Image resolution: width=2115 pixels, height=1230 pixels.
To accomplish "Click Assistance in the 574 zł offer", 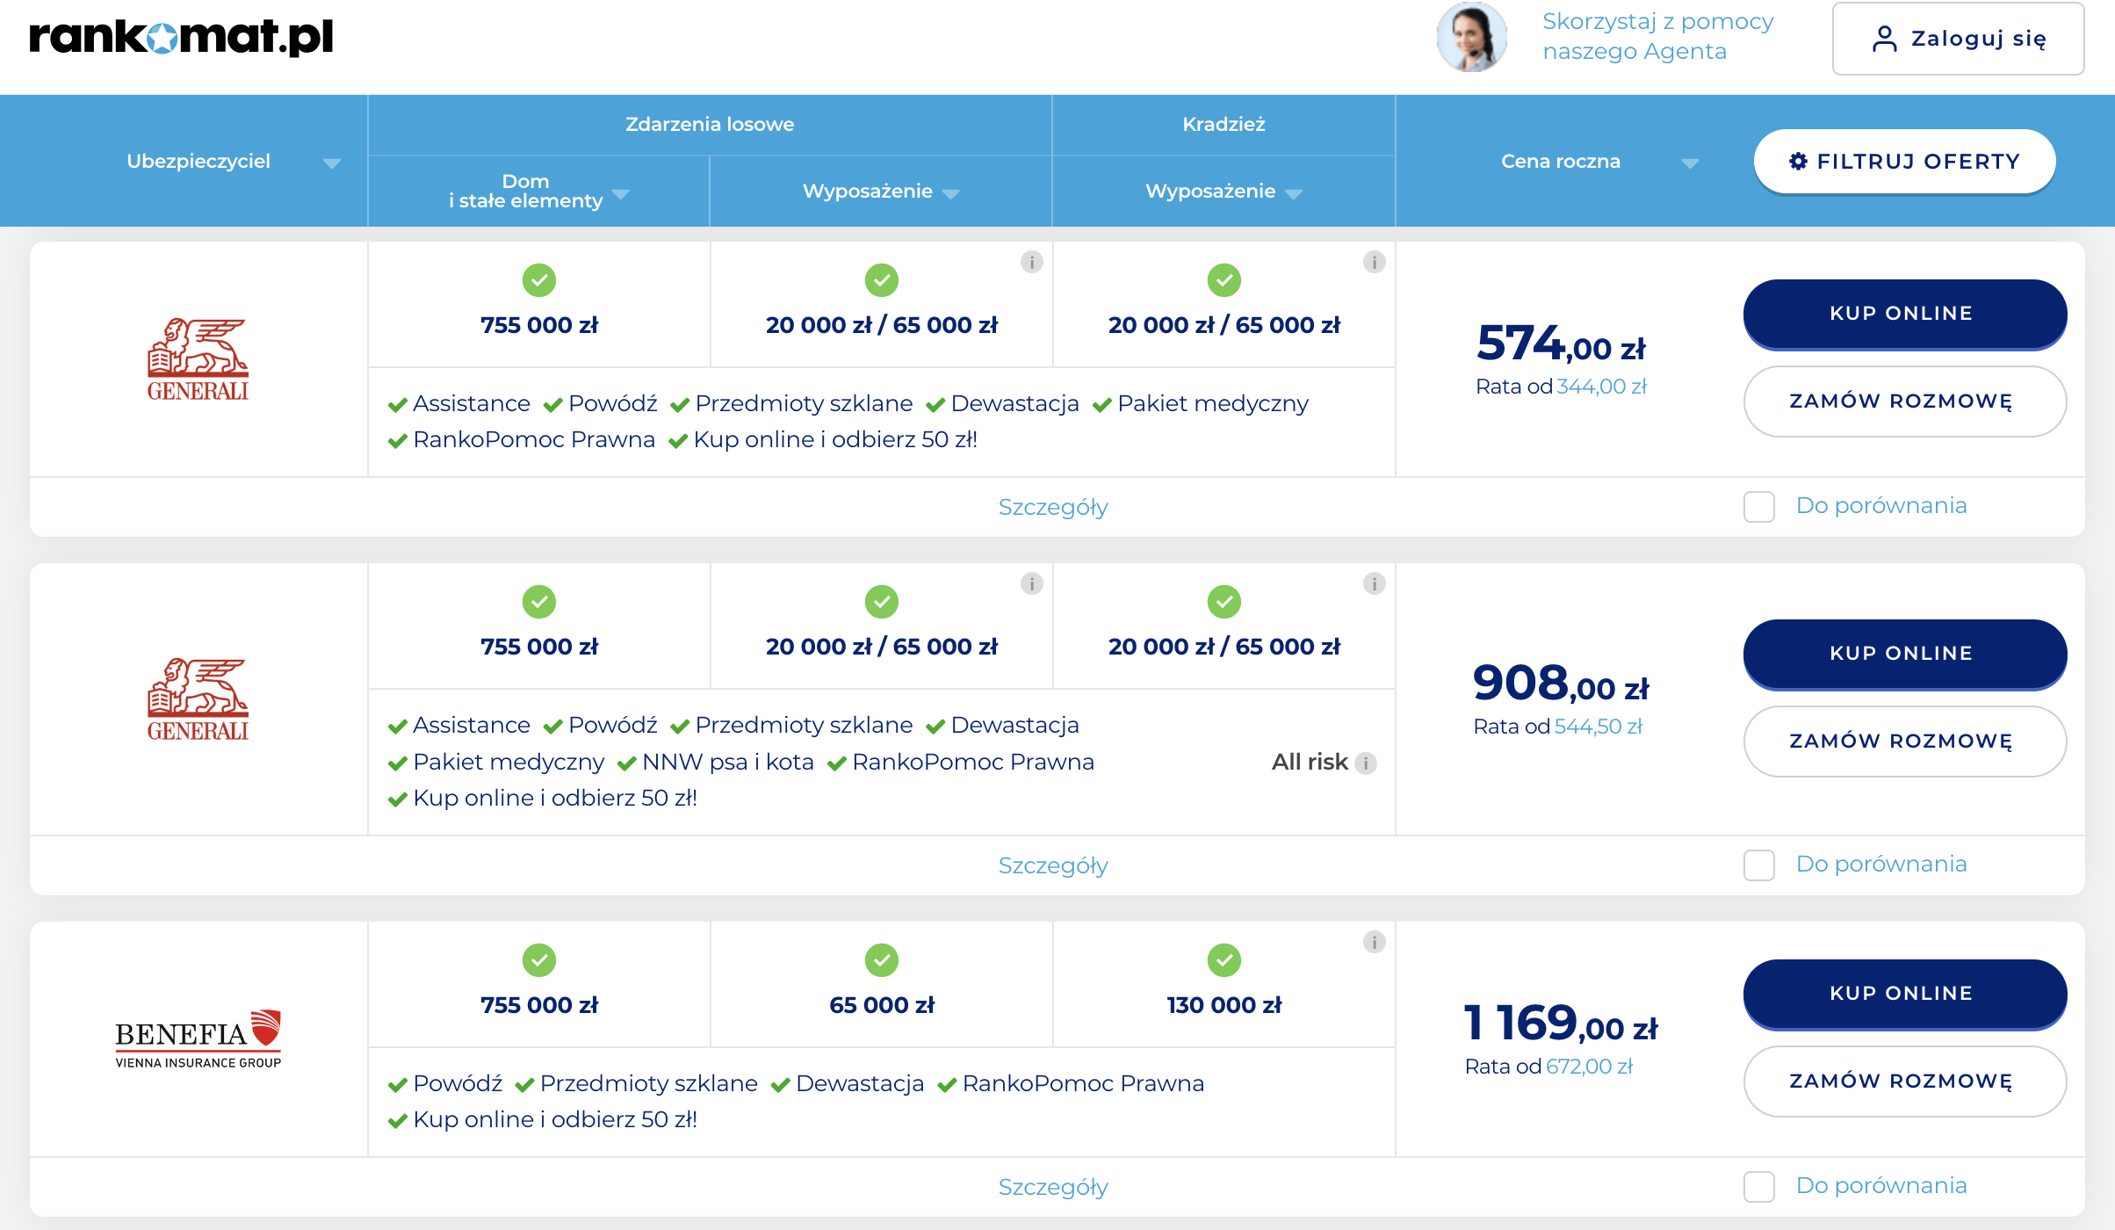I will point(471,403).
